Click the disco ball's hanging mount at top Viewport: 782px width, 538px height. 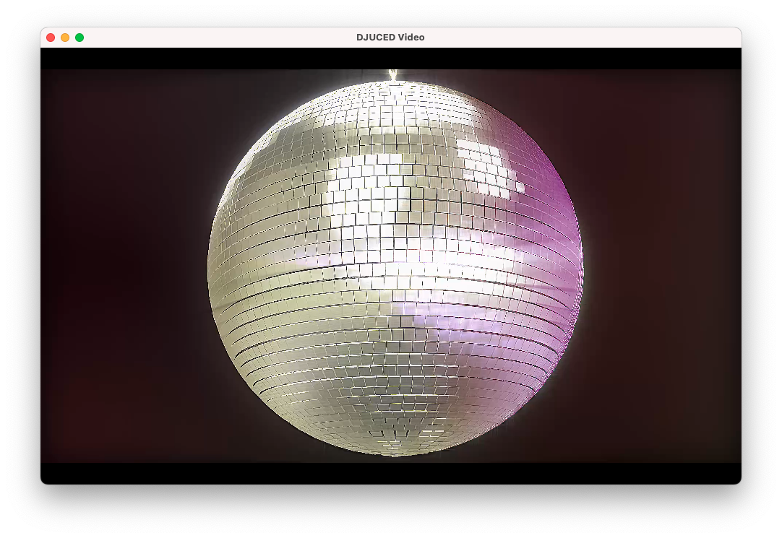click(392, 74)
